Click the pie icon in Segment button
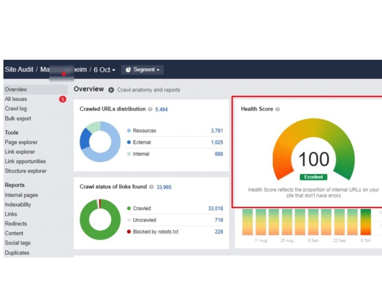This screenshot has width=382, height=286. [x=128, y=70]
